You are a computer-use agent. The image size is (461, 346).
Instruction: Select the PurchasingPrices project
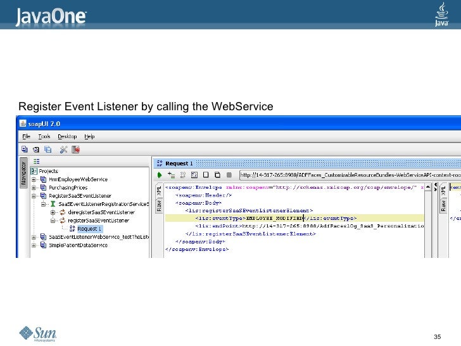[x=68, y=188]
